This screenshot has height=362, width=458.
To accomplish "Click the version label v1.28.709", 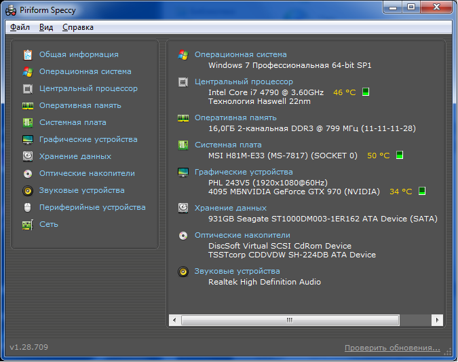I will click(x=29, y=347).
